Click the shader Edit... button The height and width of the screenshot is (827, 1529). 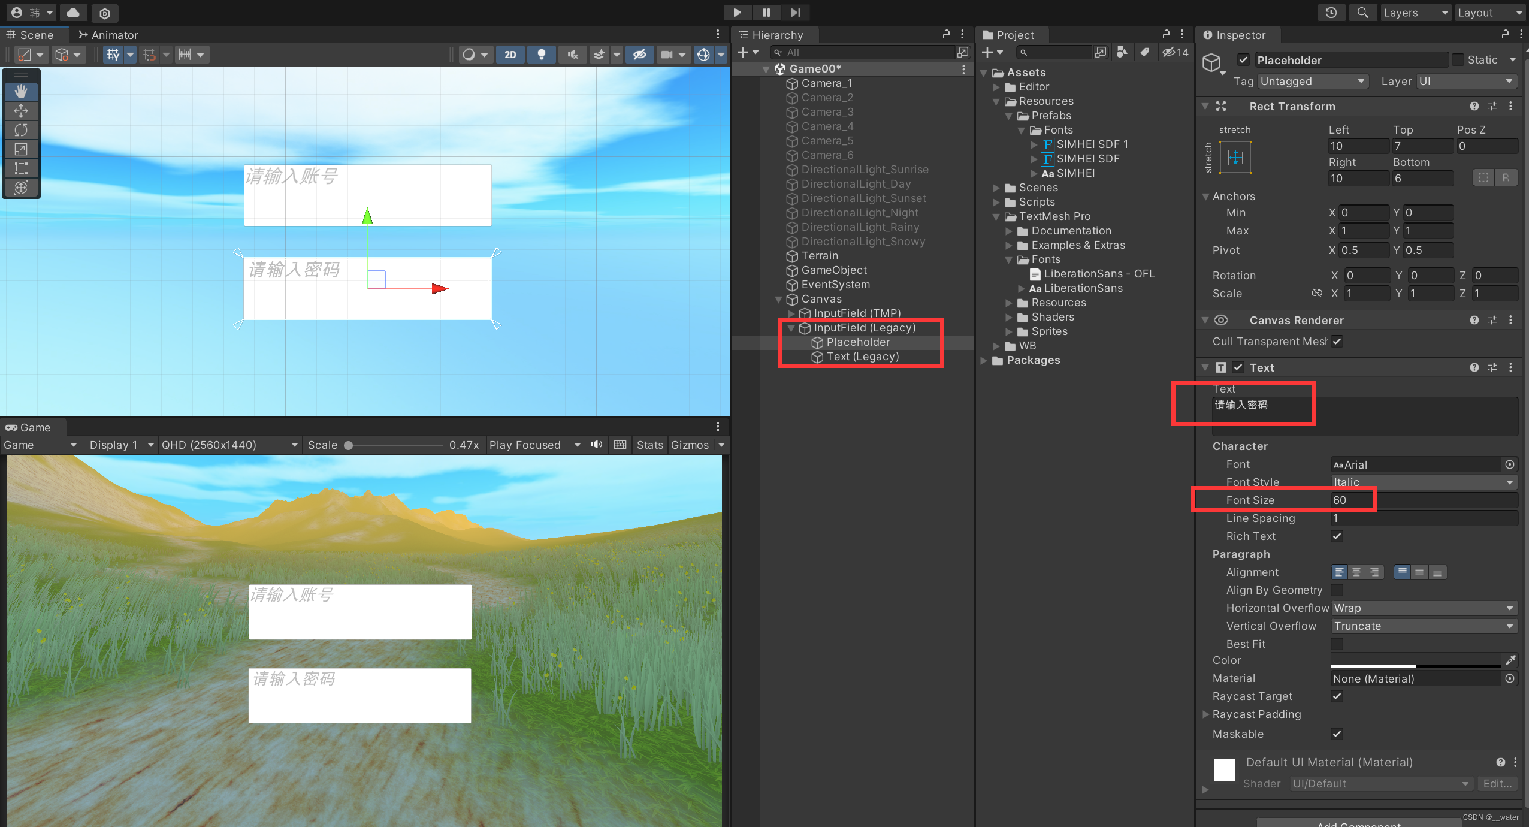[x=1497, y=783]
